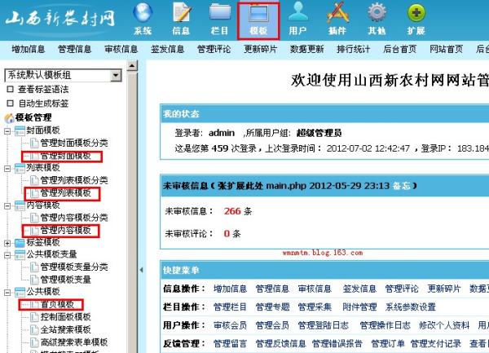The height and width of the screenshot is (353, 489).
Task: Open the 信息 notepad icon
Action: (182, 12)
